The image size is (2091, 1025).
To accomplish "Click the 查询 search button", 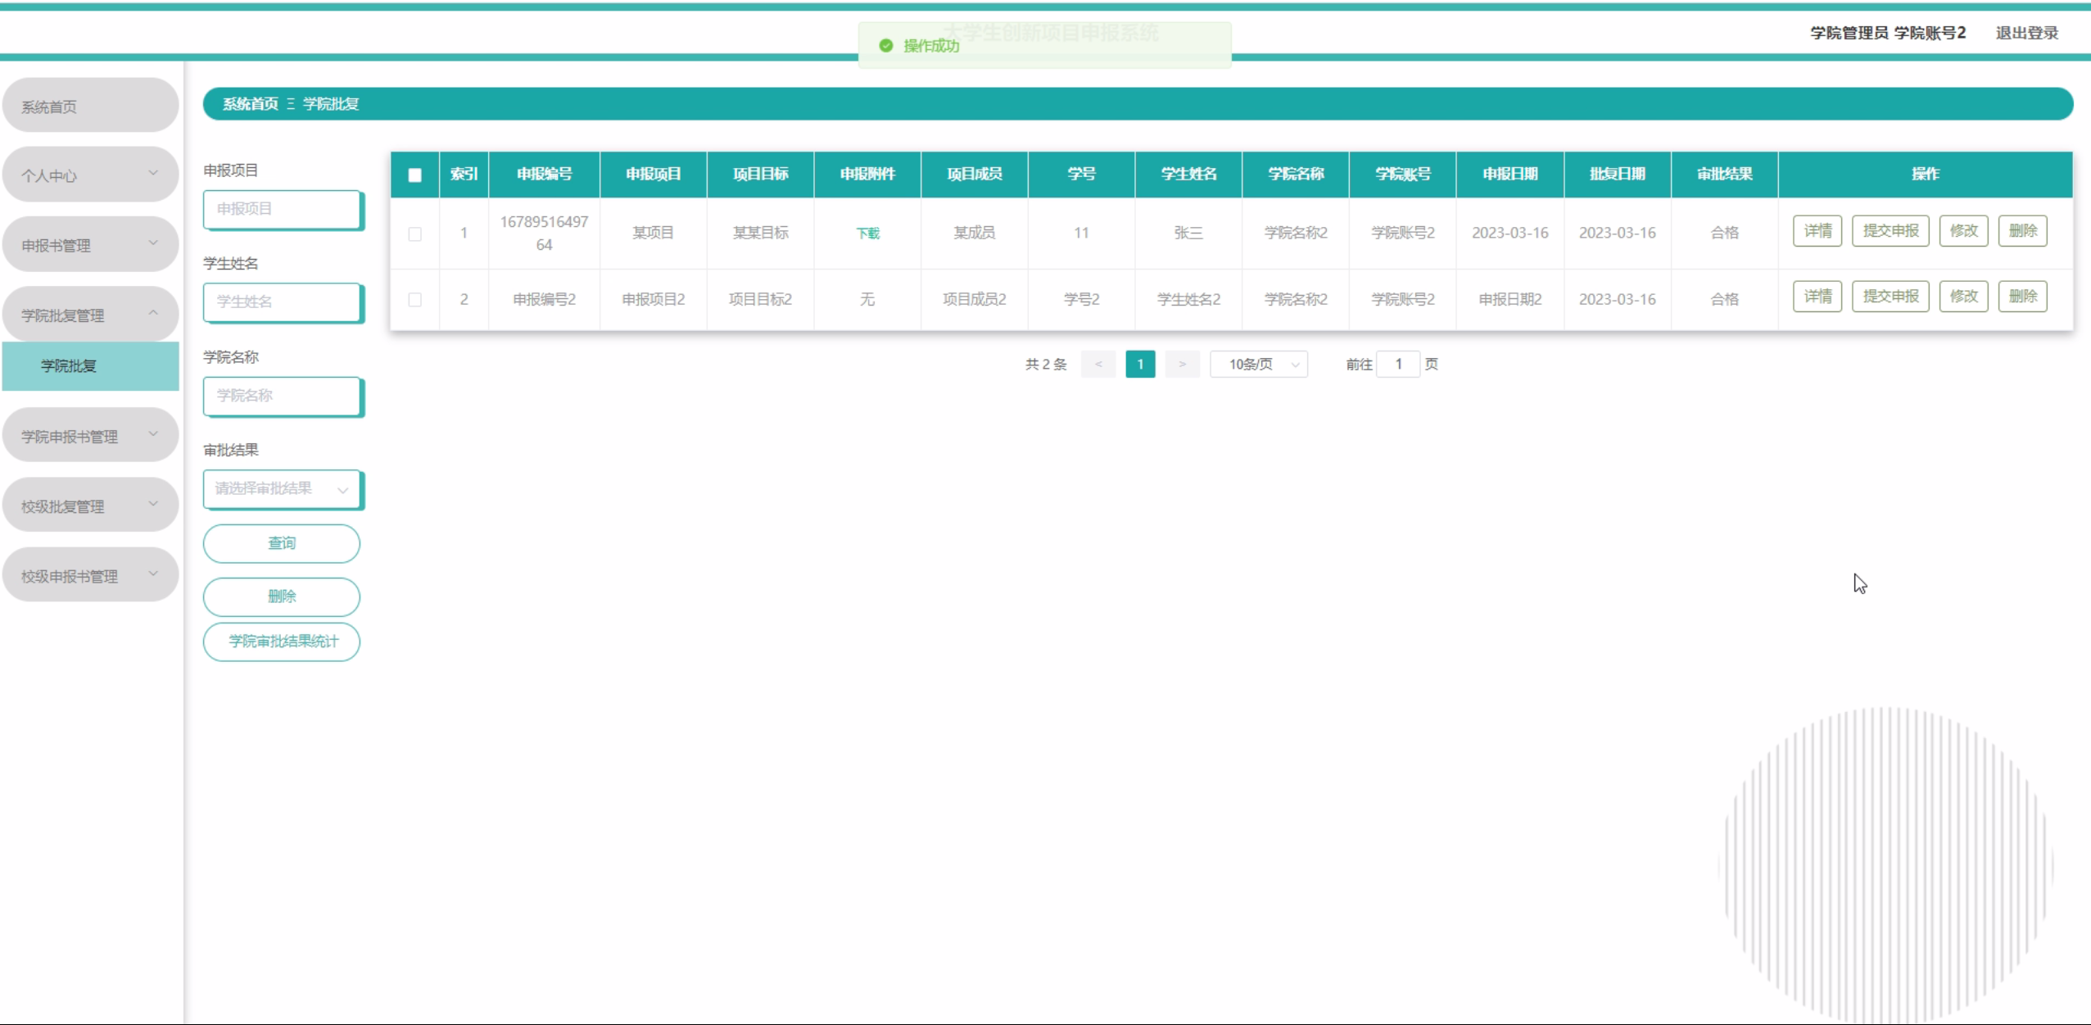I will pos(281,543).
